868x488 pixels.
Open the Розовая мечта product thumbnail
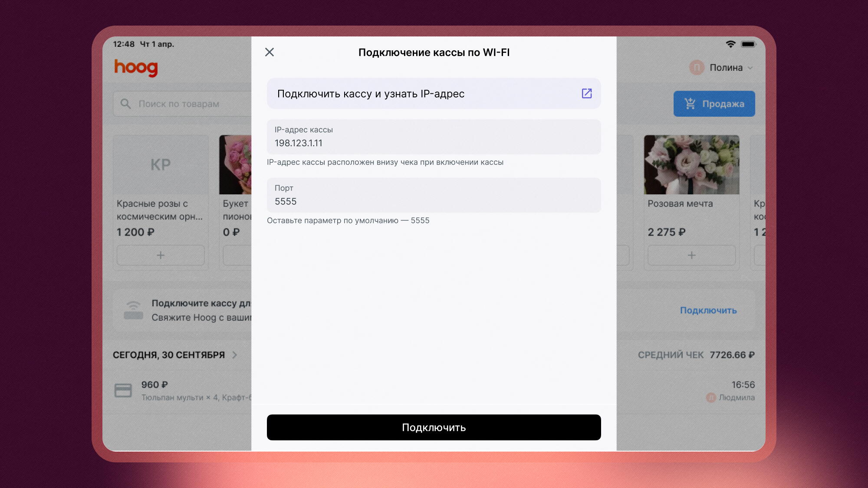691,165
